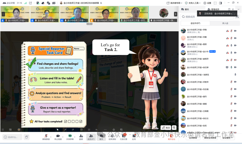Open 应用 apps

(x=134, y=137)
